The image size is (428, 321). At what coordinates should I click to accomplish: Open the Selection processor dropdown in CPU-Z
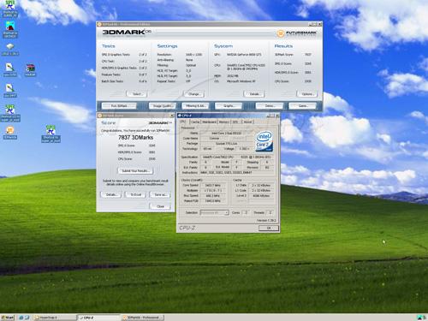(214, 212)
